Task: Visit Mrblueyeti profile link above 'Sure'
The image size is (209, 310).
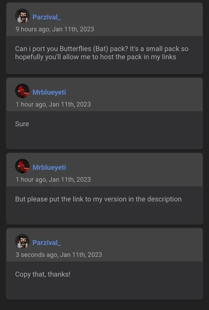Action: (49, 92)
